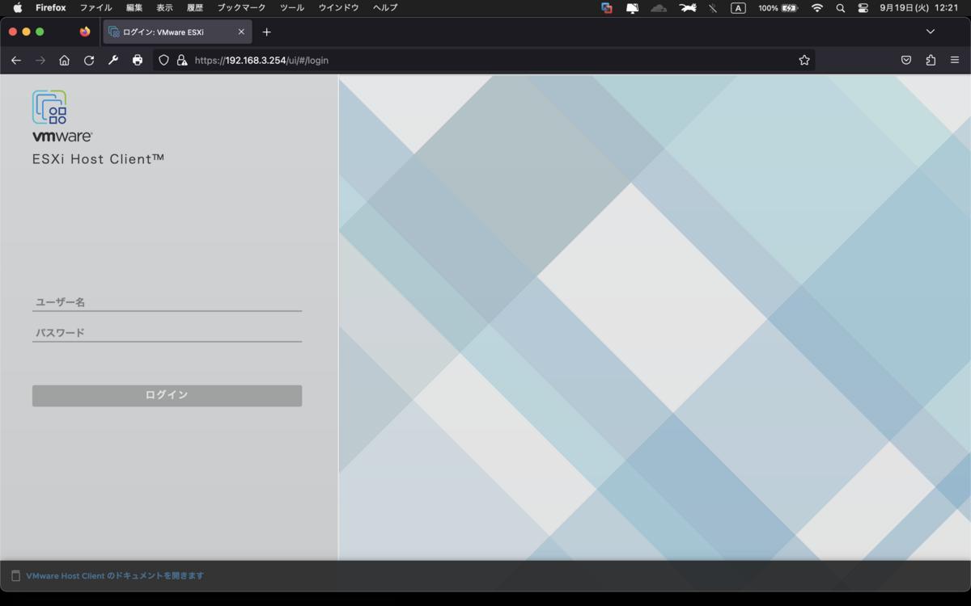Click the battery status indicator
The image size is (971, 606).
[778, 8]
